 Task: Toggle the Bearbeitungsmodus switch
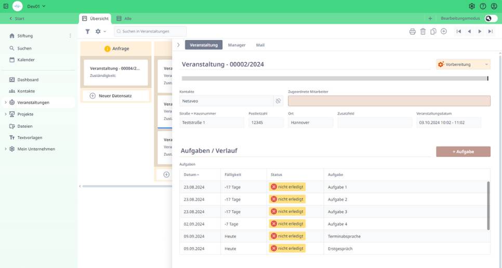tap(491, 18)
